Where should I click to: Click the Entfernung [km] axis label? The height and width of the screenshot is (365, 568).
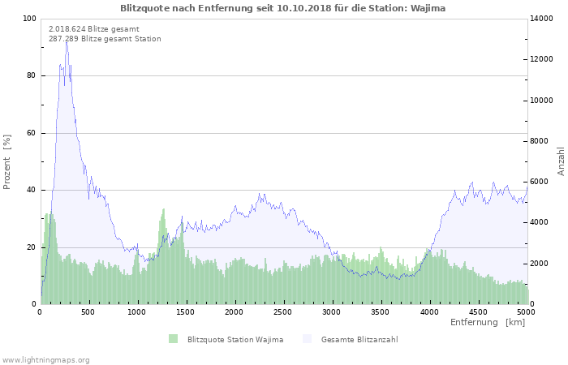488,322
